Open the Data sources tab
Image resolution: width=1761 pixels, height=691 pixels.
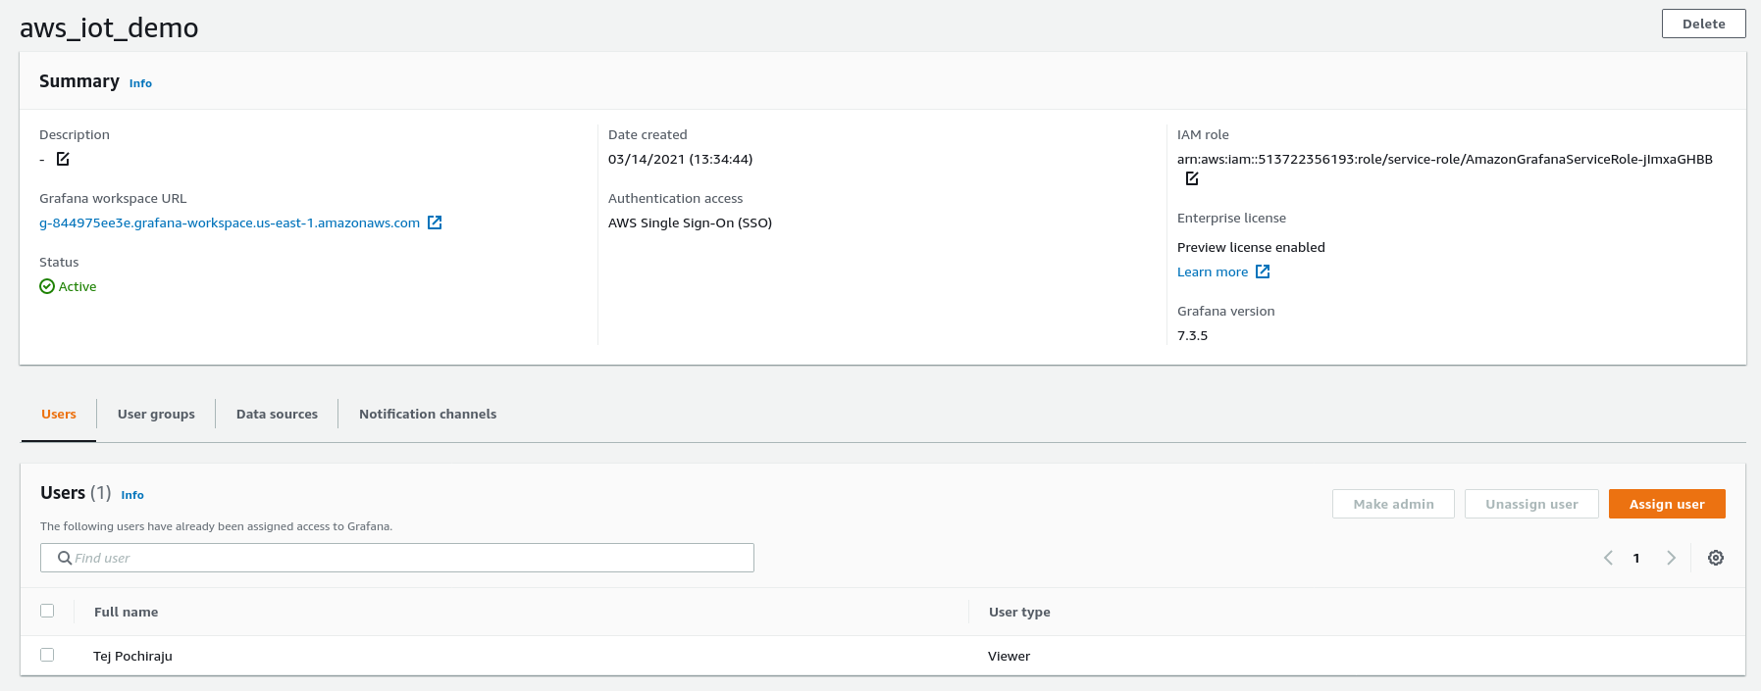coord(277,414)
